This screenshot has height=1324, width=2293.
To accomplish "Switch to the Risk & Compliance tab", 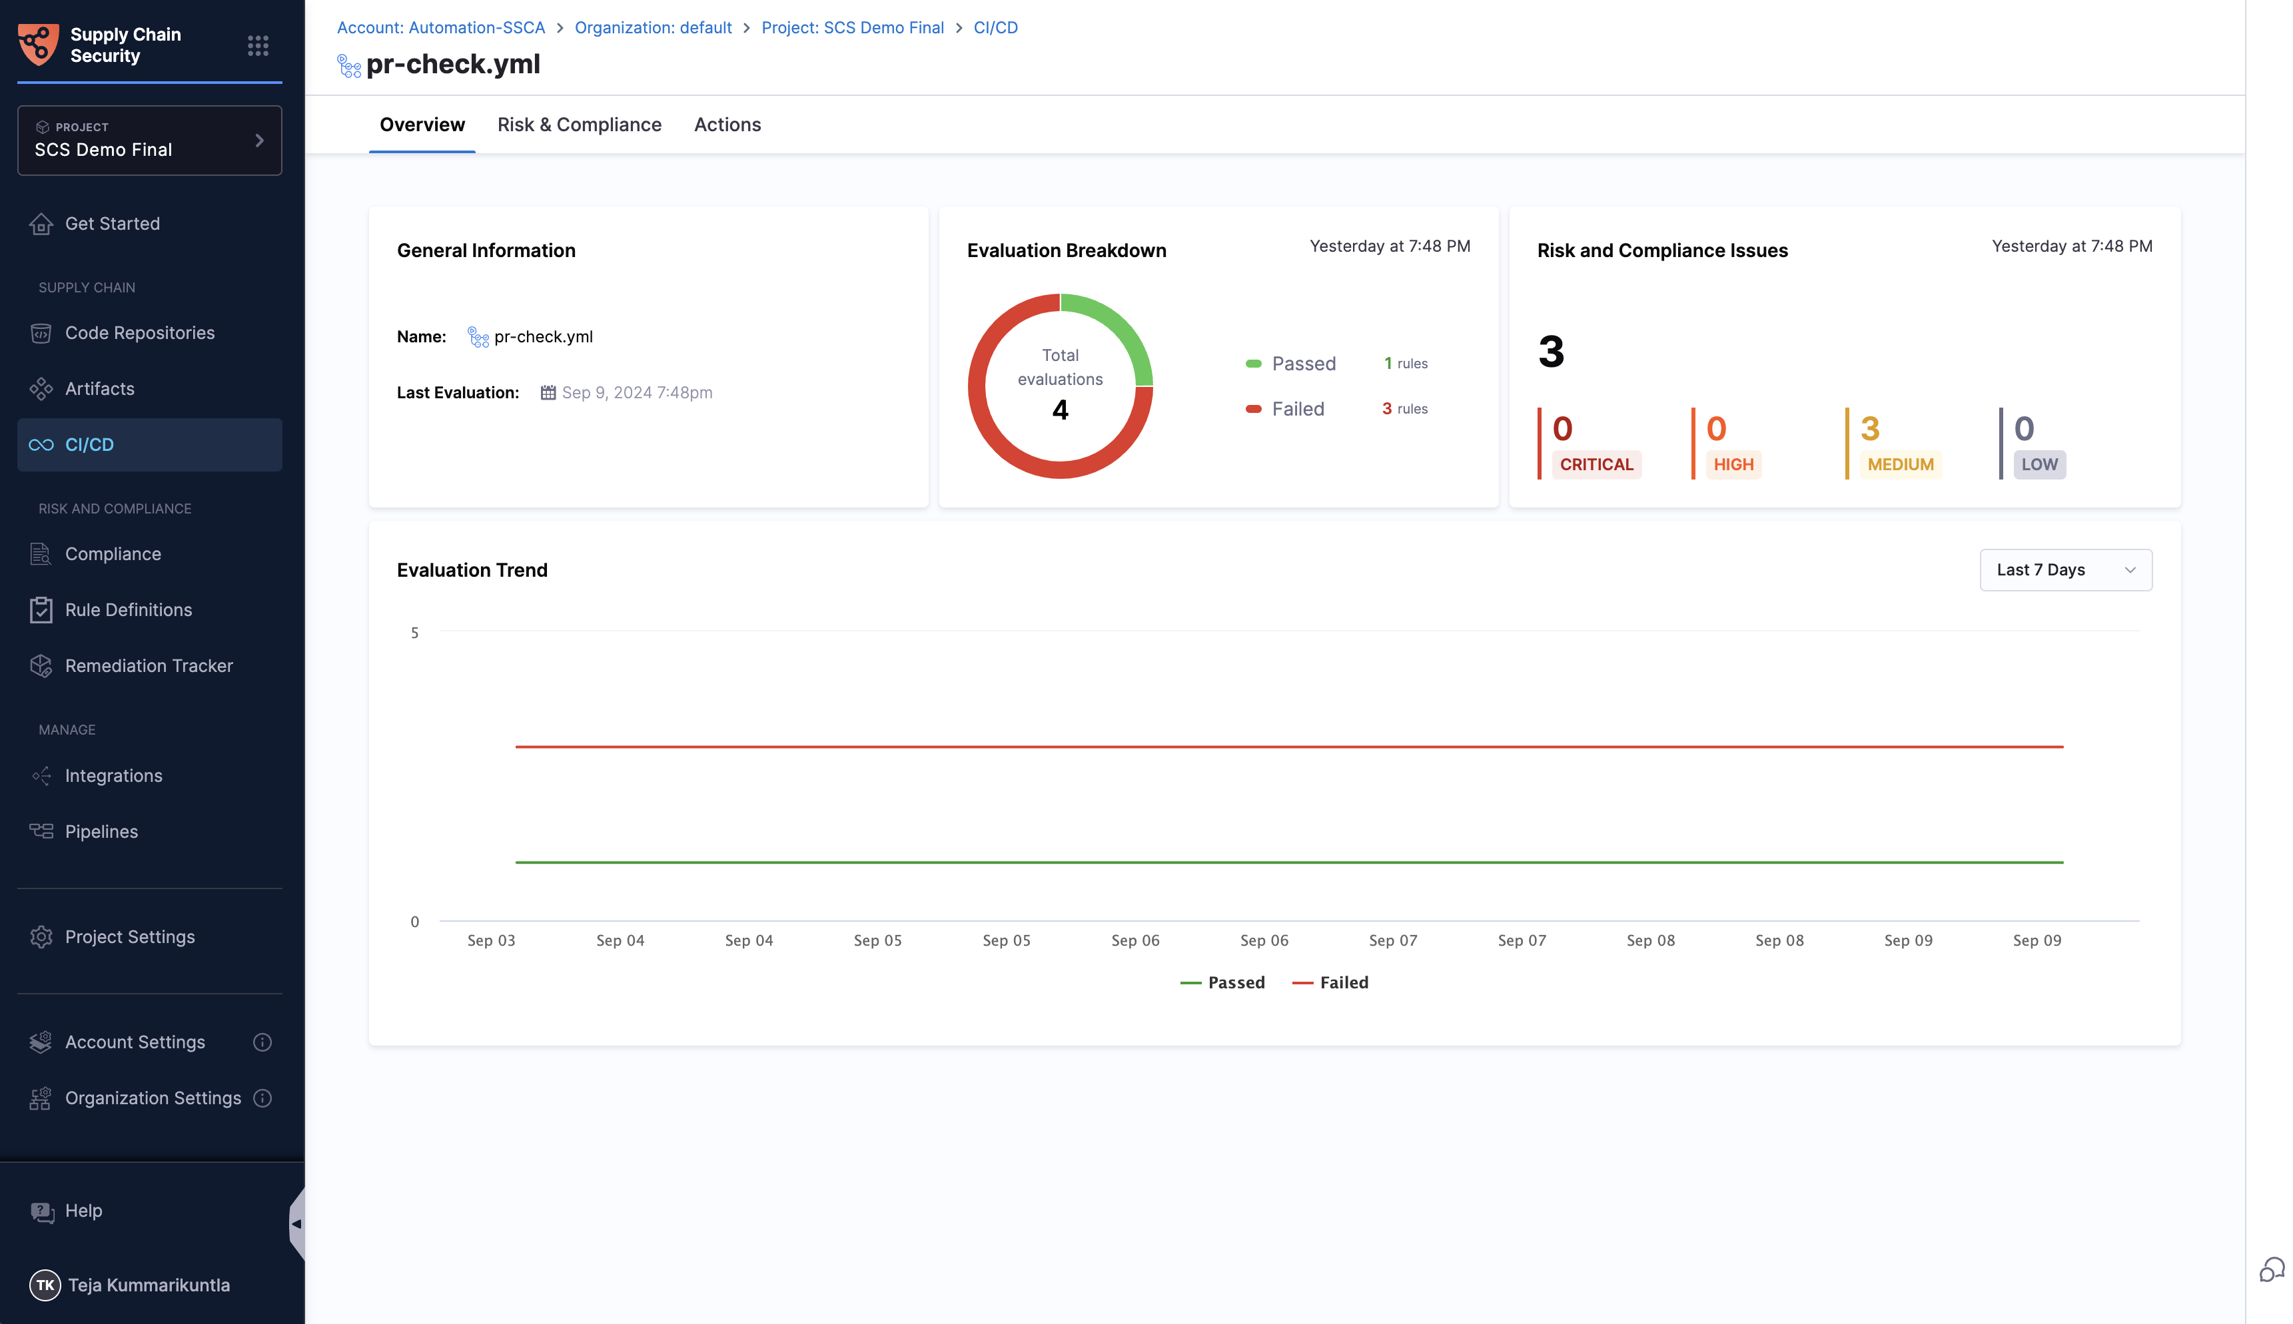I will tap(578, 125).
